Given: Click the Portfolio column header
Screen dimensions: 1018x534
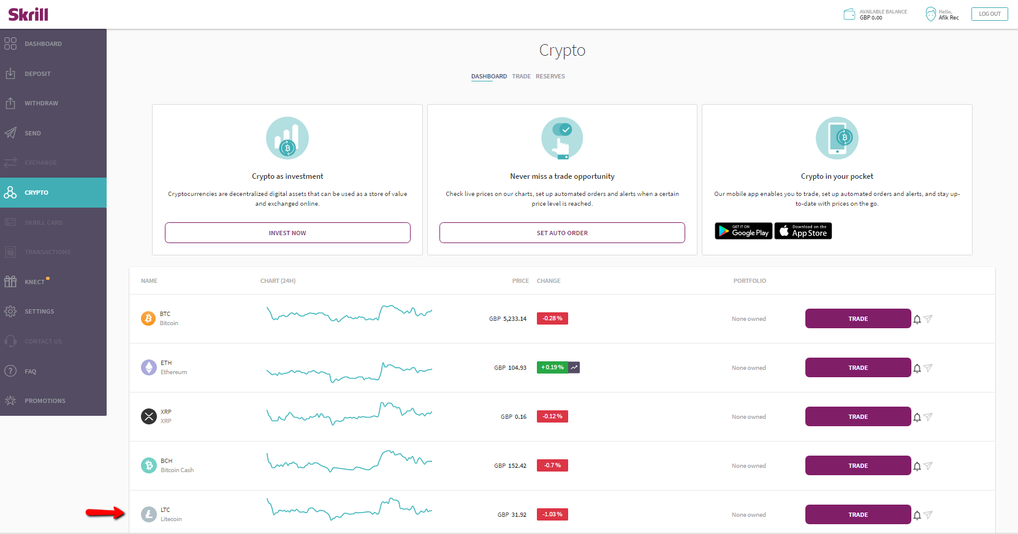Looking at the screenshot, I should 750,281.
